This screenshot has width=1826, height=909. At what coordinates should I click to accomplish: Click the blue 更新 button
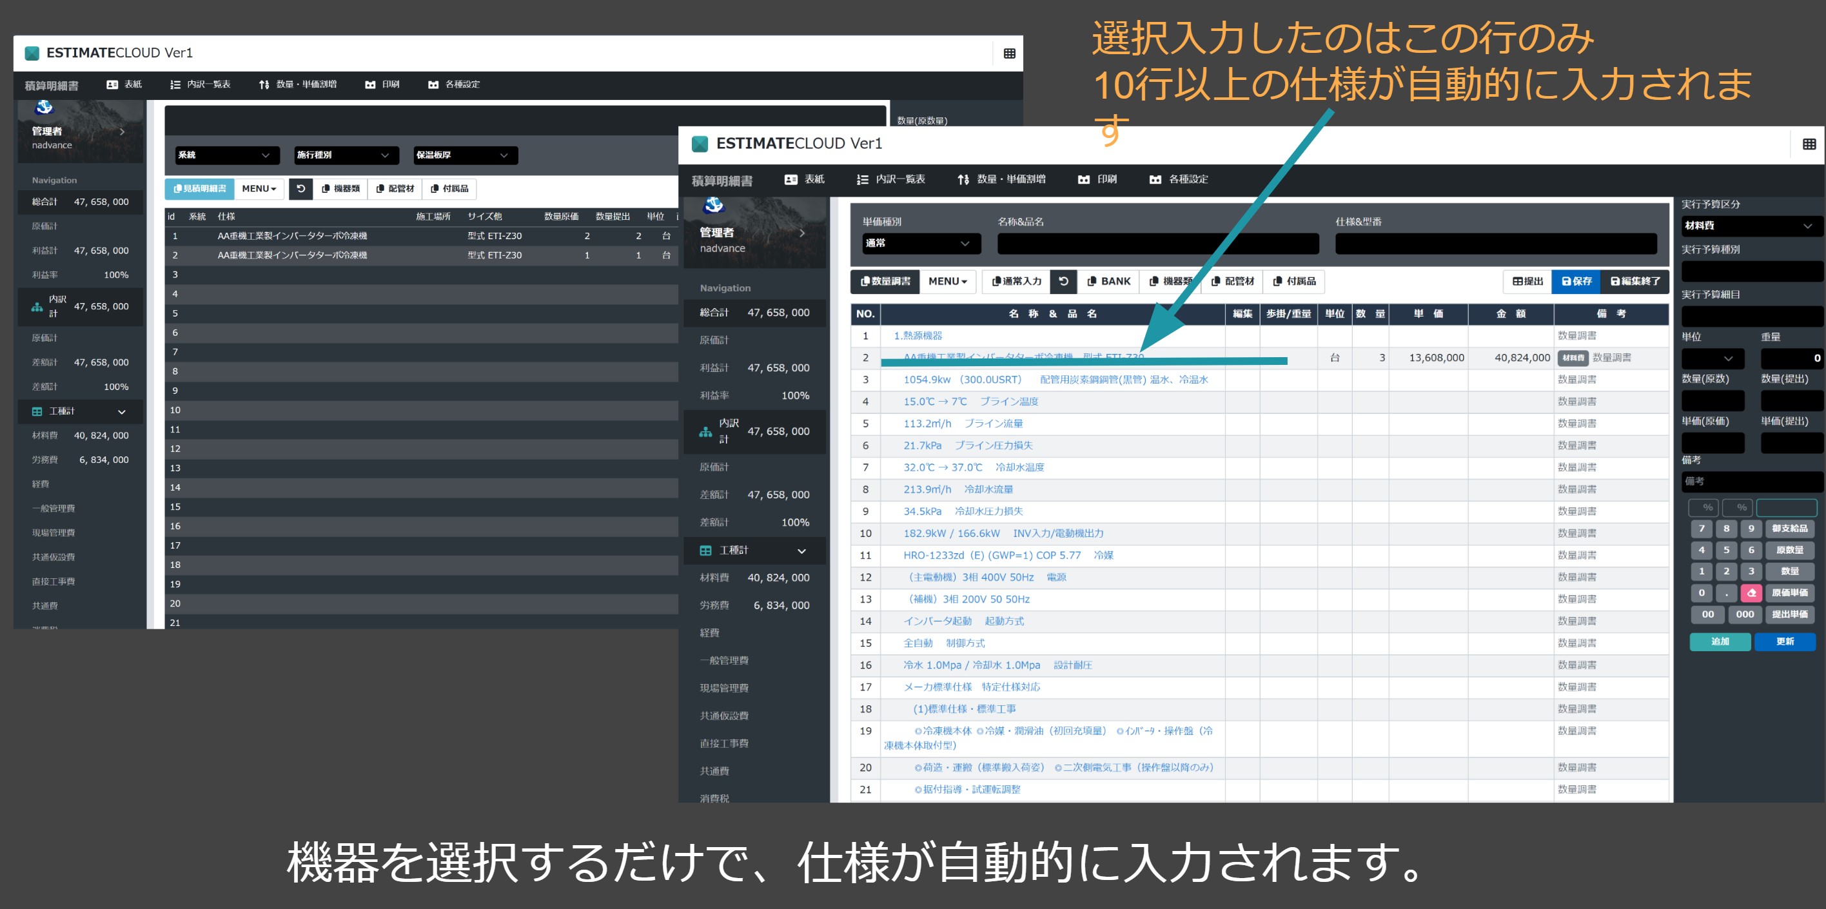(x=1785, y=642)
